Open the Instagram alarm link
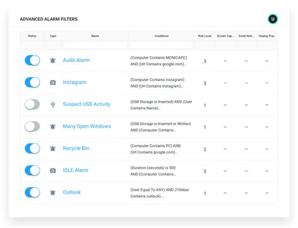 coord(74,83)
